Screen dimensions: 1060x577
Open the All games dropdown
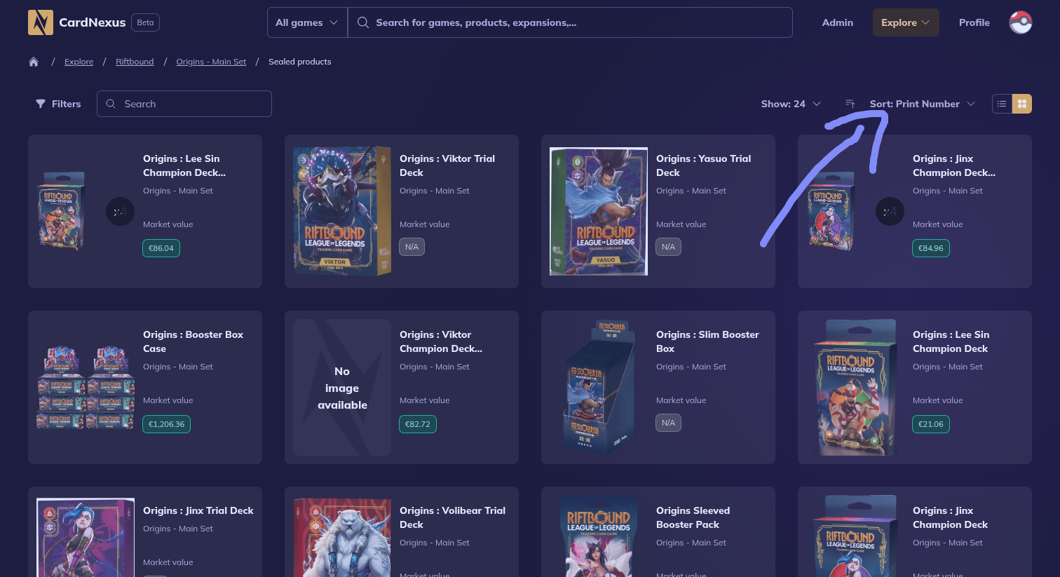pyautogui.click(x=306, y=22)
